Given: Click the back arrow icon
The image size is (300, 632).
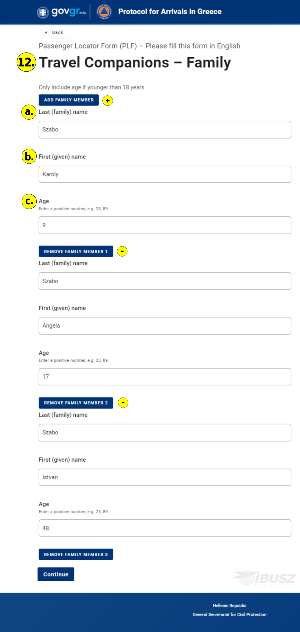Looking at the screenshot, I should (x=46, y=32).
